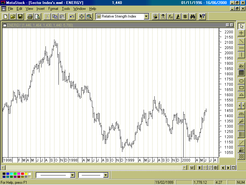Pick the blue color swatch
This screenshot has width=246, height=185.
point(8,174)
